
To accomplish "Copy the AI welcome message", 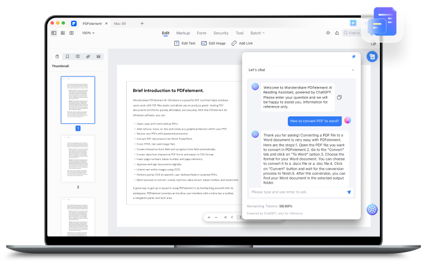I will tap(339, 97).
